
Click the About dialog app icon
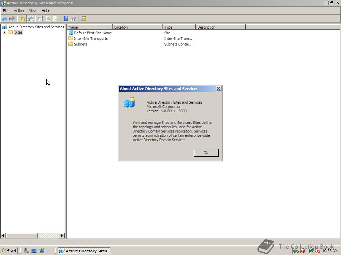(x=130, y=103)
